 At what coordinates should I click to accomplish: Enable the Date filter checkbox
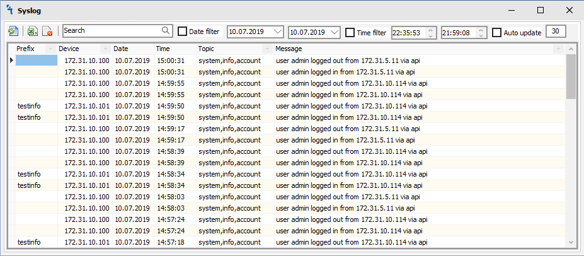(x=183, y=32)
